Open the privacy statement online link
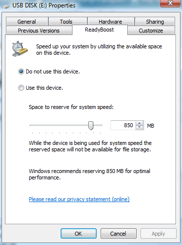This screenshot has width=182, height=245. click(79, 199)
